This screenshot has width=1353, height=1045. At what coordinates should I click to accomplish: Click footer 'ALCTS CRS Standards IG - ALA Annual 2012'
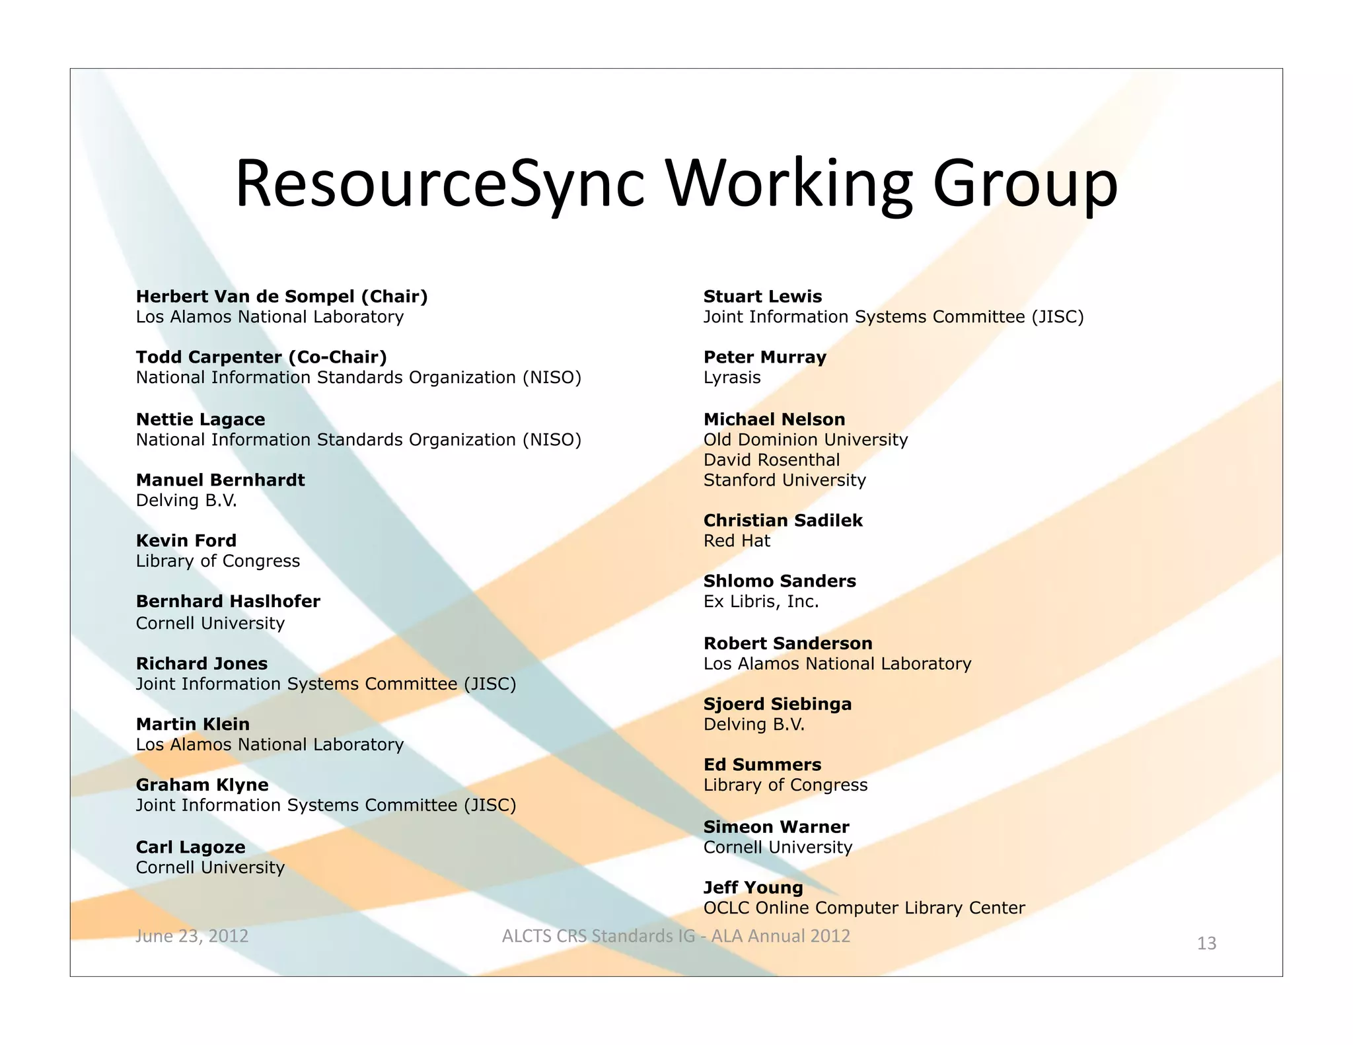pyautogui.click(x=676, y=936)
